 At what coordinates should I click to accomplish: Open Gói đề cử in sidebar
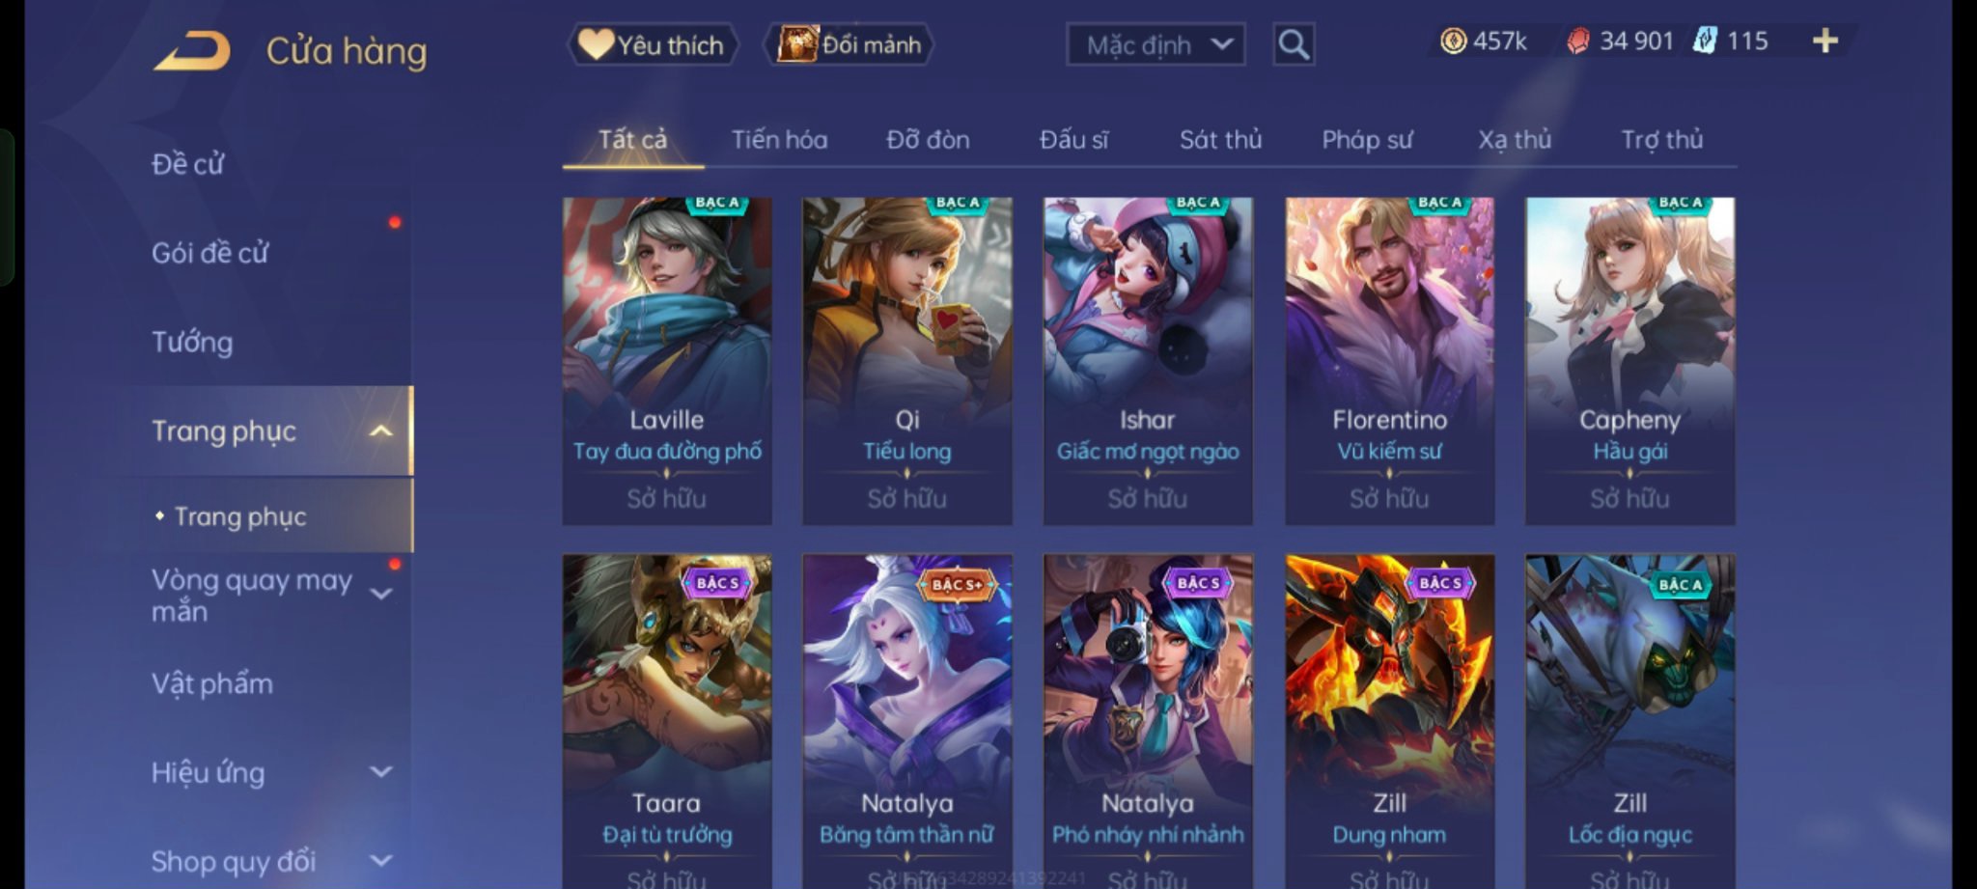coord(209,253)
